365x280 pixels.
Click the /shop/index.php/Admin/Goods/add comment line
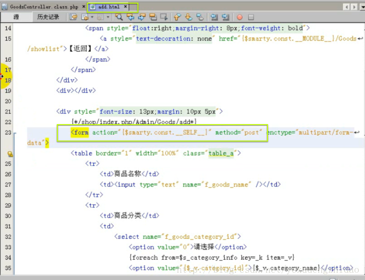[135, 121]
